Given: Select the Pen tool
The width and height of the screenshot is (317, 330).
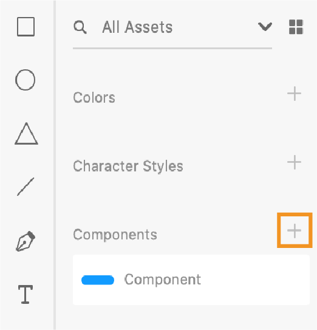Looking at the screenshot, I should click(x=26, y=241).
